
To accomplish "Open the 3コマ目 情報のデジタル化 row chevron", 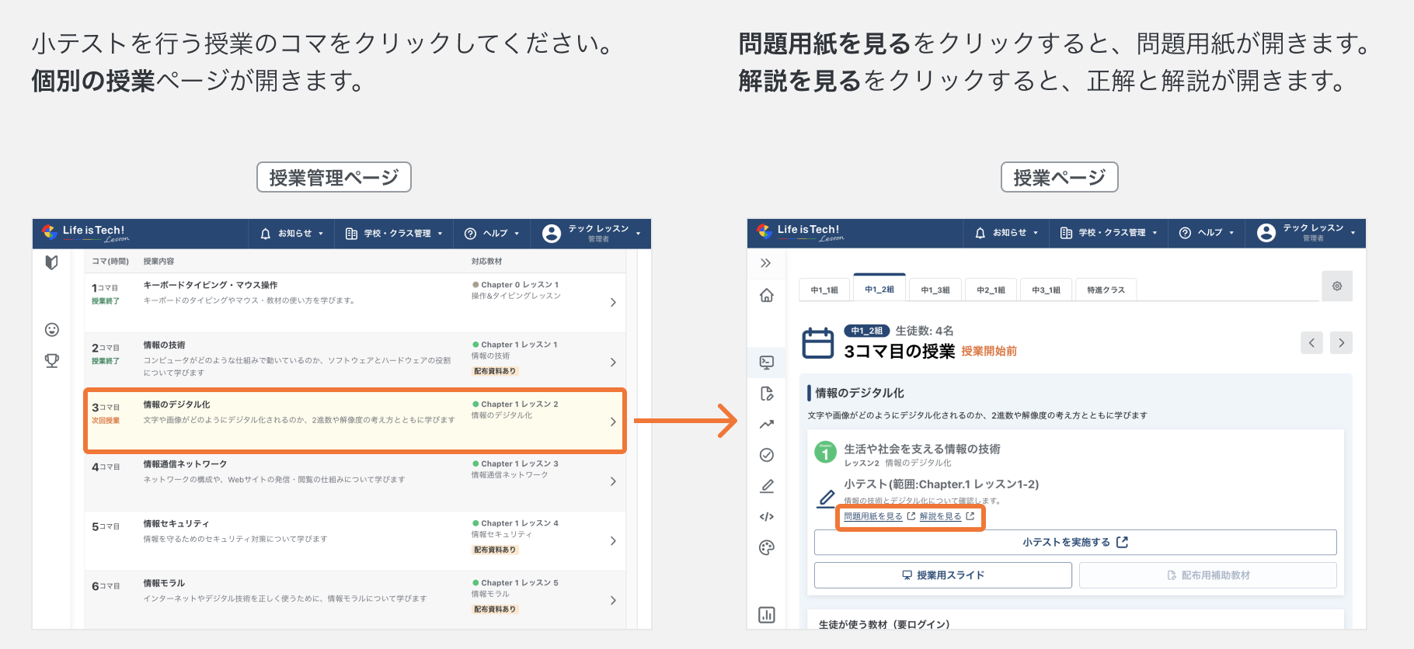I will click(613, 422).
